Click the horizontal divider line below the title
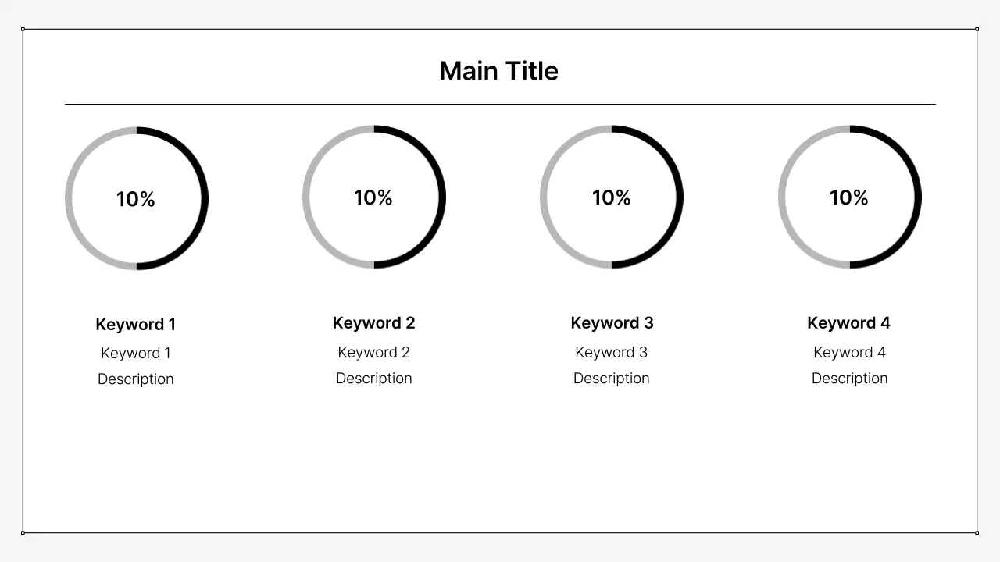The width and height of the screenshot is (1000, 562). (x=500, y=104)
